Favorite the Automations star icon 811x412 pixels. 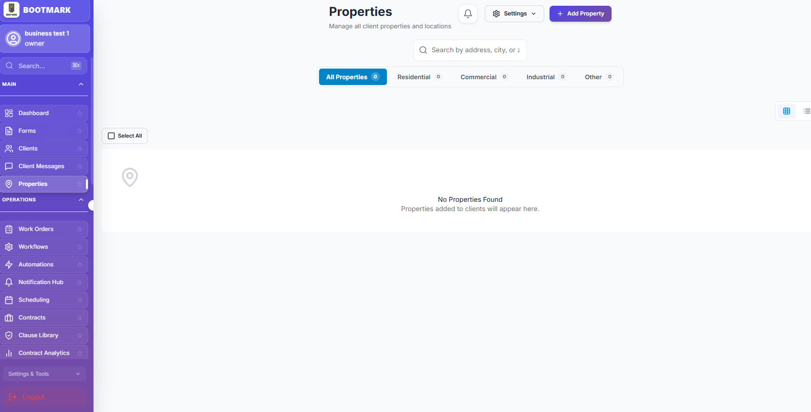click(x=80, y=265)
